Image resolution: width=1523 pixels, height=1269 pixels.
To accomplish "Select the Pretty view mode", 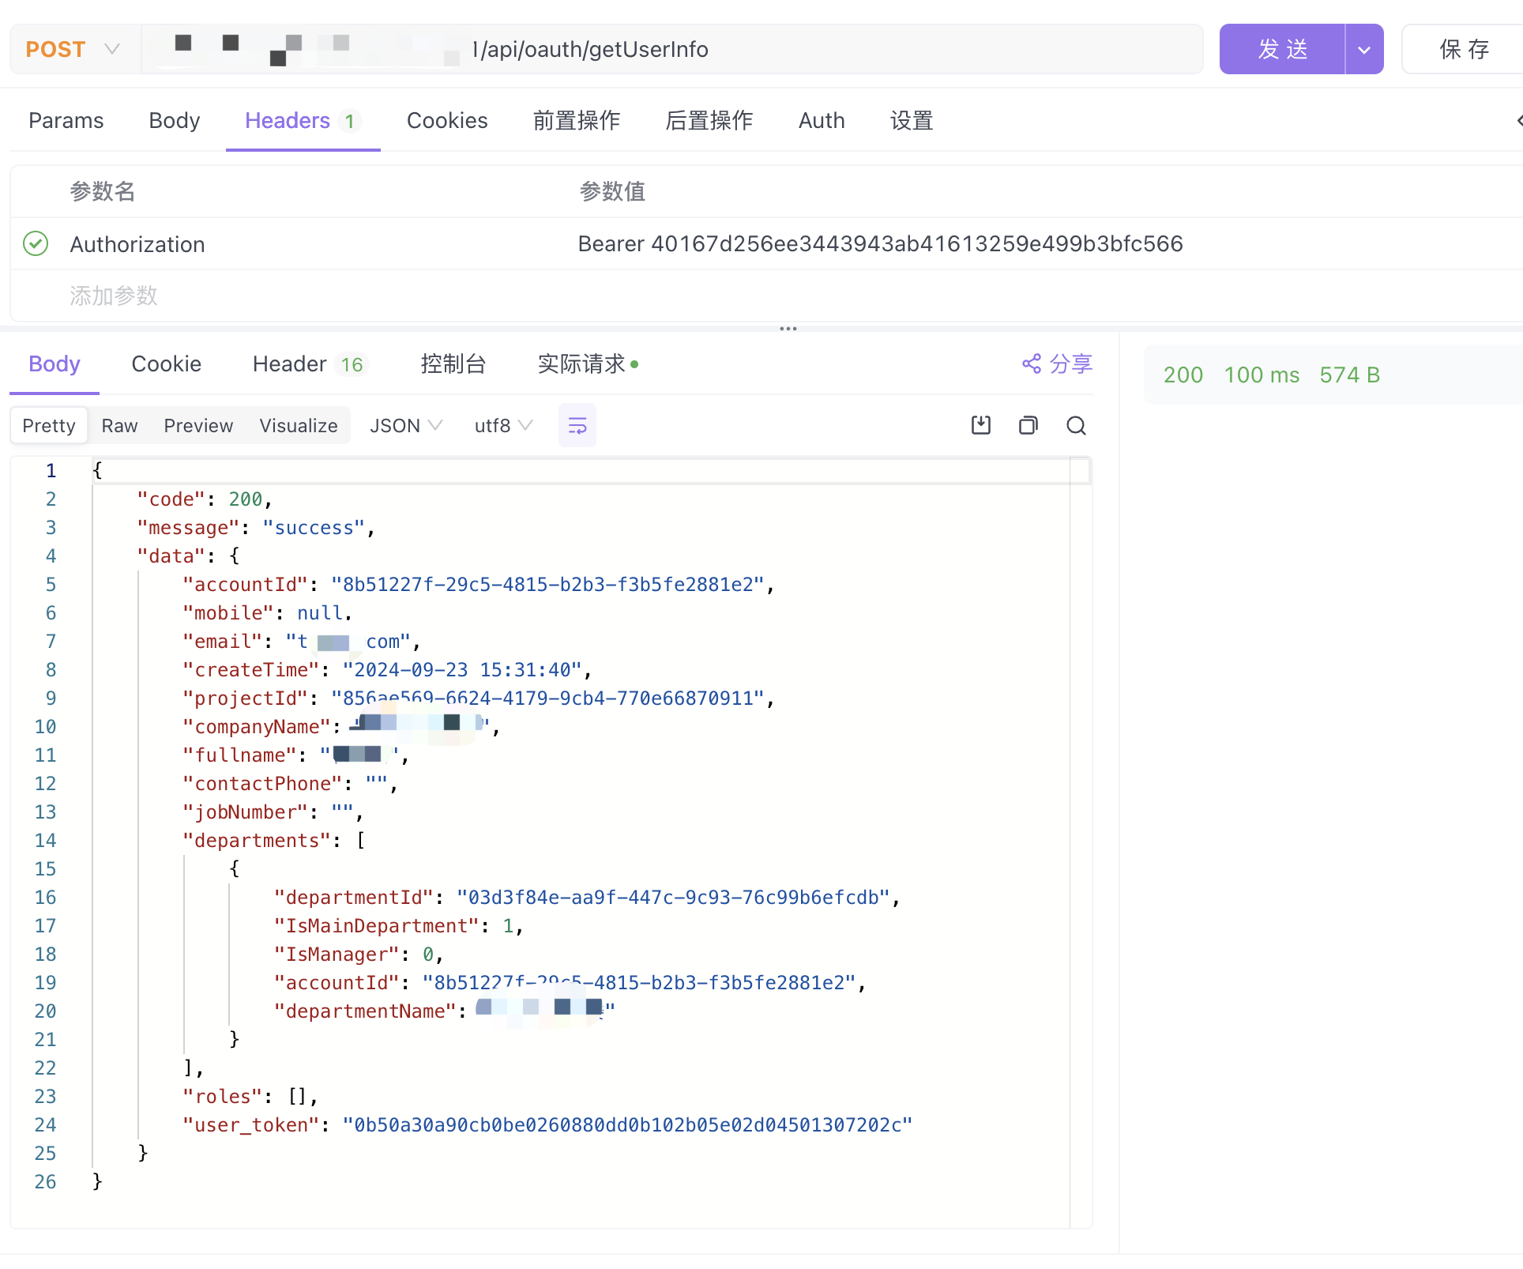I will (x=49, y=425).
